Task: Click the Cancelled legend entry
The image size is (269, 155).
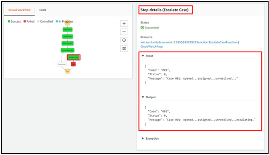Action: click(x=45, y=21)
